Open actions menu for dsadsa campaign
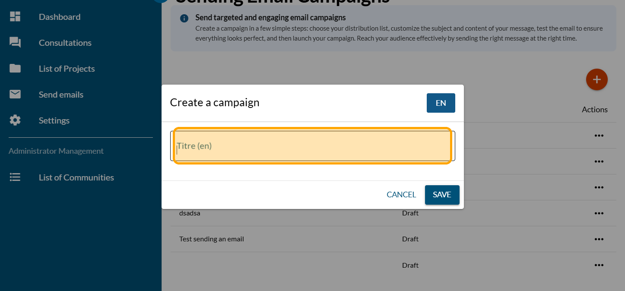625x291 pixels. pos(599,213)
